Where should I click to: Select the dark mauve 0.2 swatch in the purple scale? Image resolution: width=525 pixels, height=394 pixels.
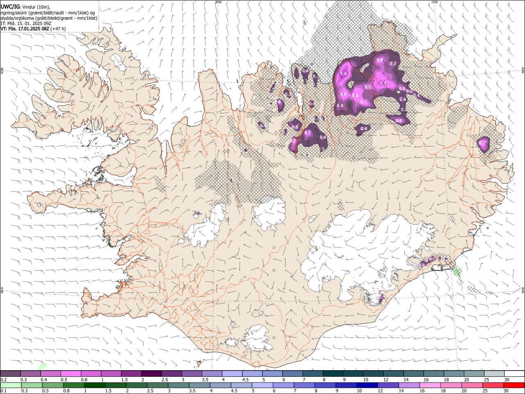10,374
